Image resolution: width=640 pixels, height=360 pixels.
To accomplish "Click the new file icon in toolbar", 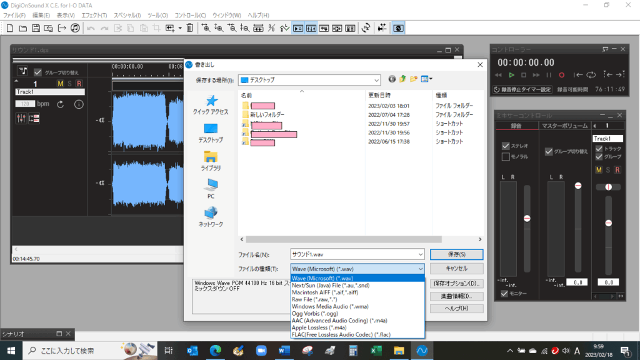I will click(10, 28).
